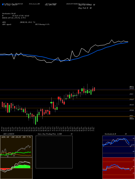The height and width of the screenshot is (179, 135).
Task: Click the MACD histogram chart thumbnail
Action: [16, 168]
